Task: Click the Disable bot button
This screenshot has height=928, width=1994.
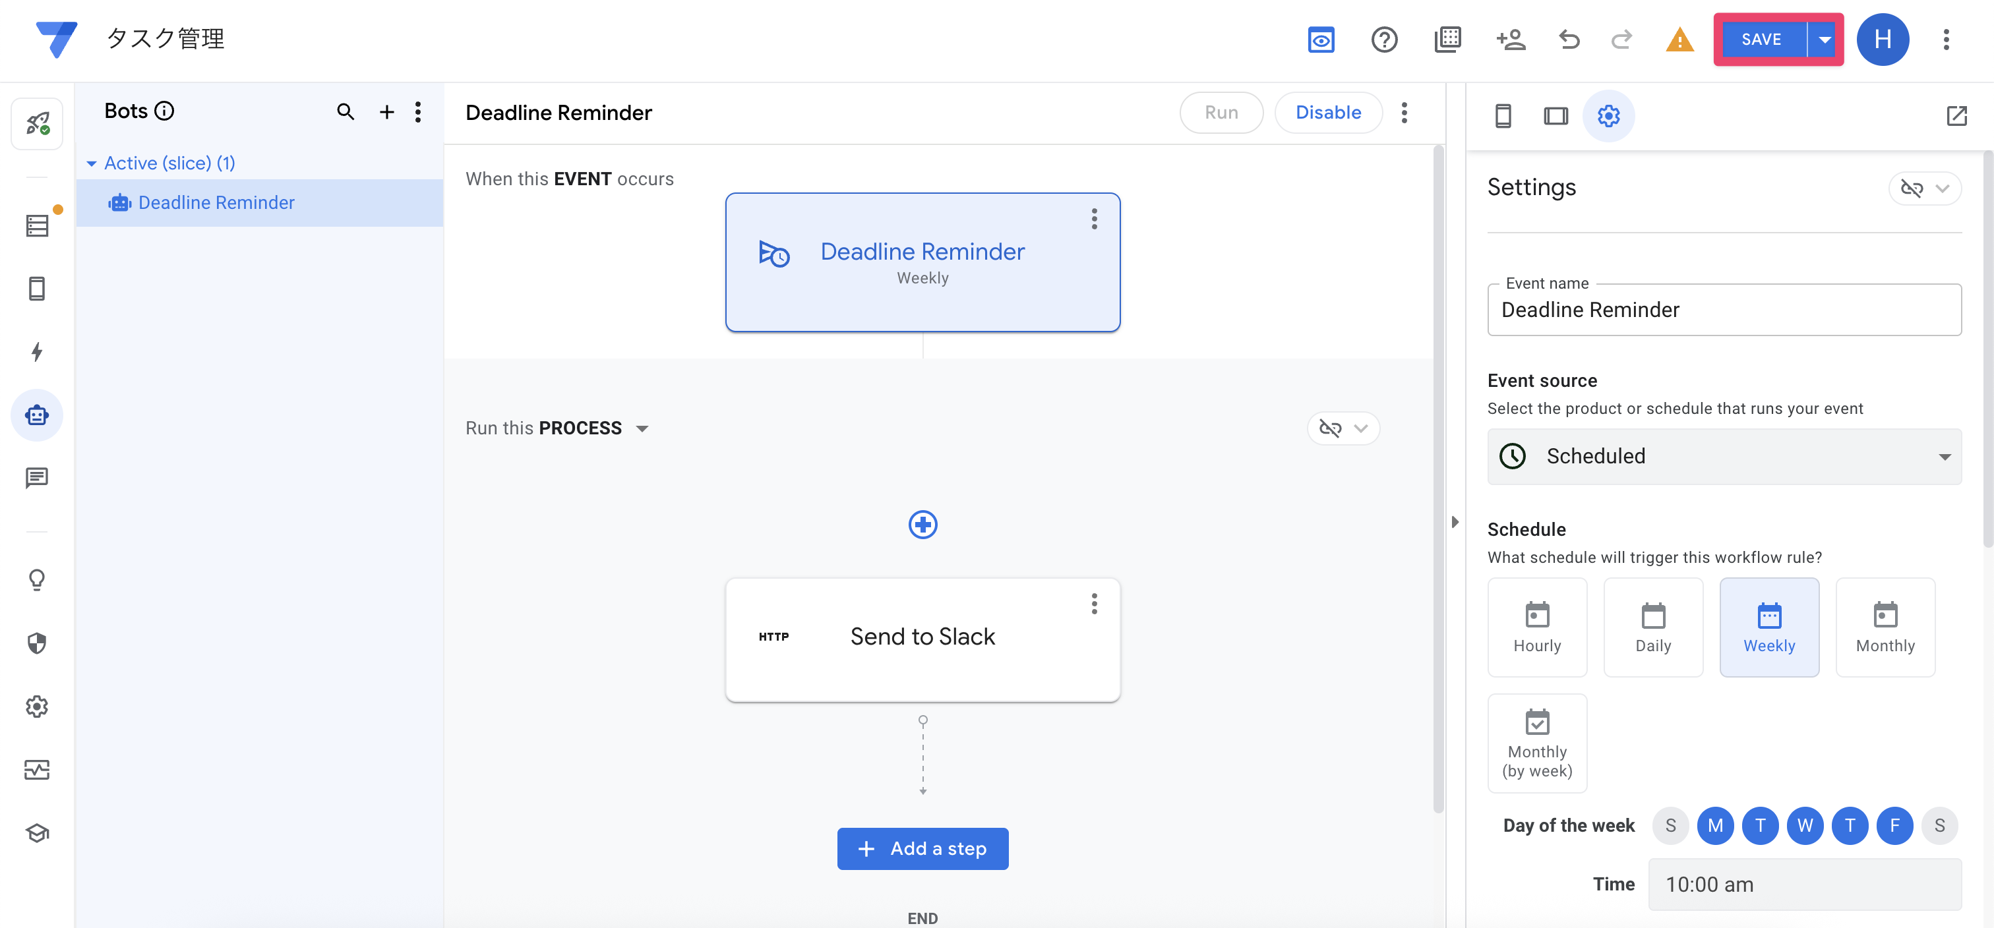Action: [x=1327, y=112]
